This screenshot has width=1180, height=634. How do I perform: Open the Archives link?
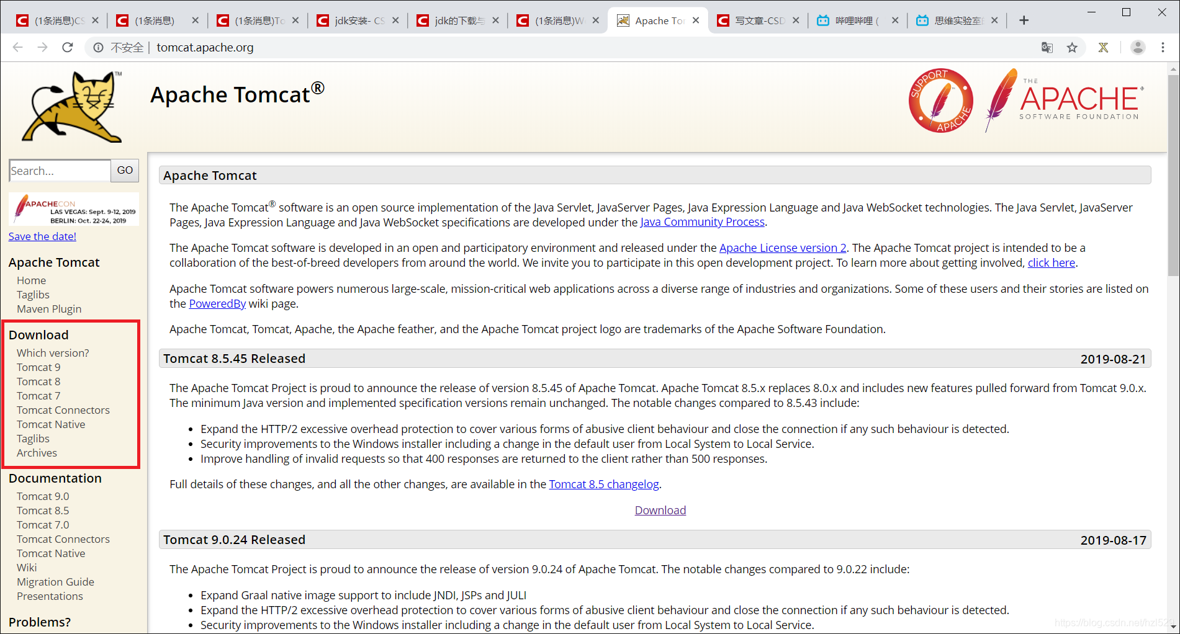click(x=37, y=453)
